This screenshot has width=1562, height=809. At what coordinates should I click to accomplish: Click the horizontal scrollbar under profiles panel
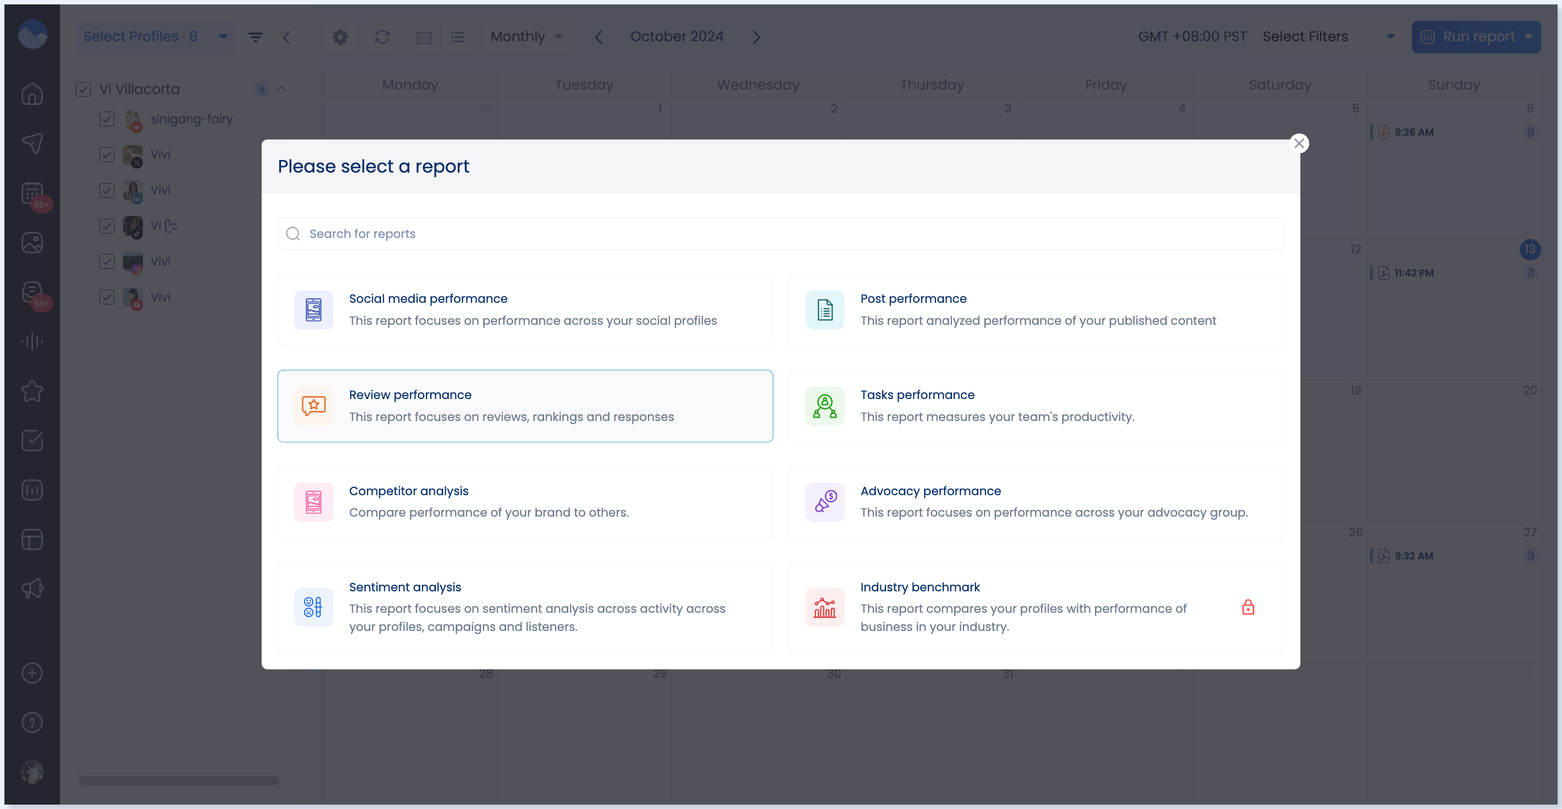point(179,781)
